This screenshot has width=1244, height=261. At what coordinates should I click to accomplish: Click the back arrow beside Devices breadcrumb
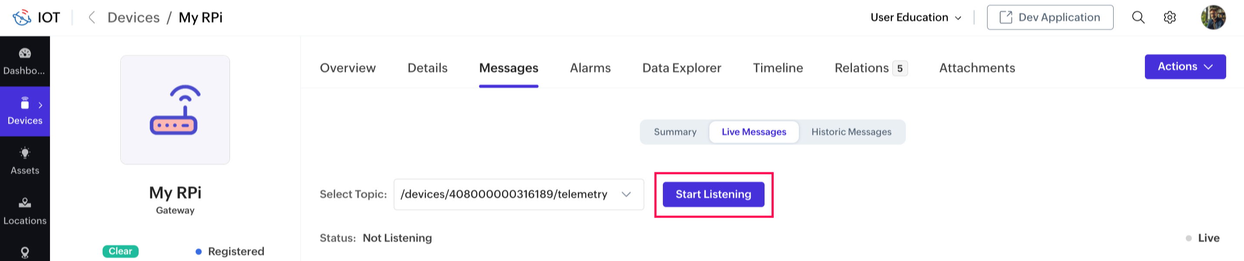(x=91, y=17)
